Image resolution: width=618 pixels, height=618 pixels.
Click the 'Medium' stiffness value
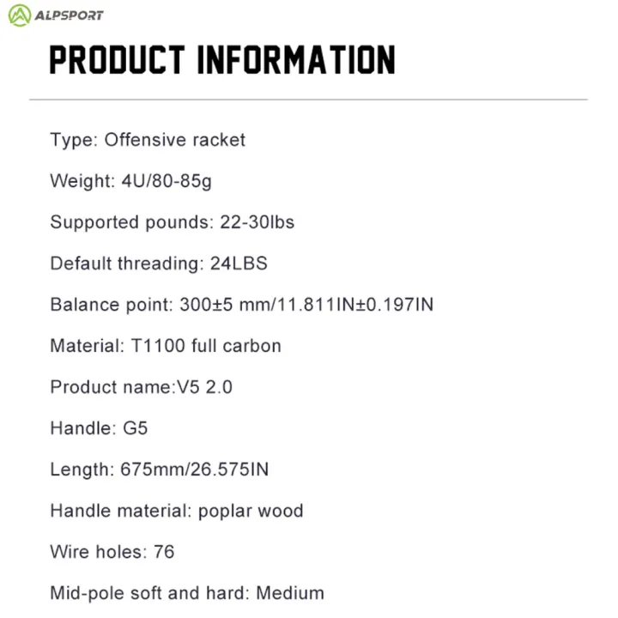pyautogui.click(x=290, y=593)
